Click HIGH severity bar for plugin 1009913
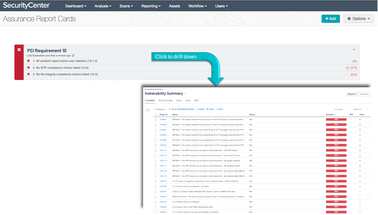 tap(336, 197)
